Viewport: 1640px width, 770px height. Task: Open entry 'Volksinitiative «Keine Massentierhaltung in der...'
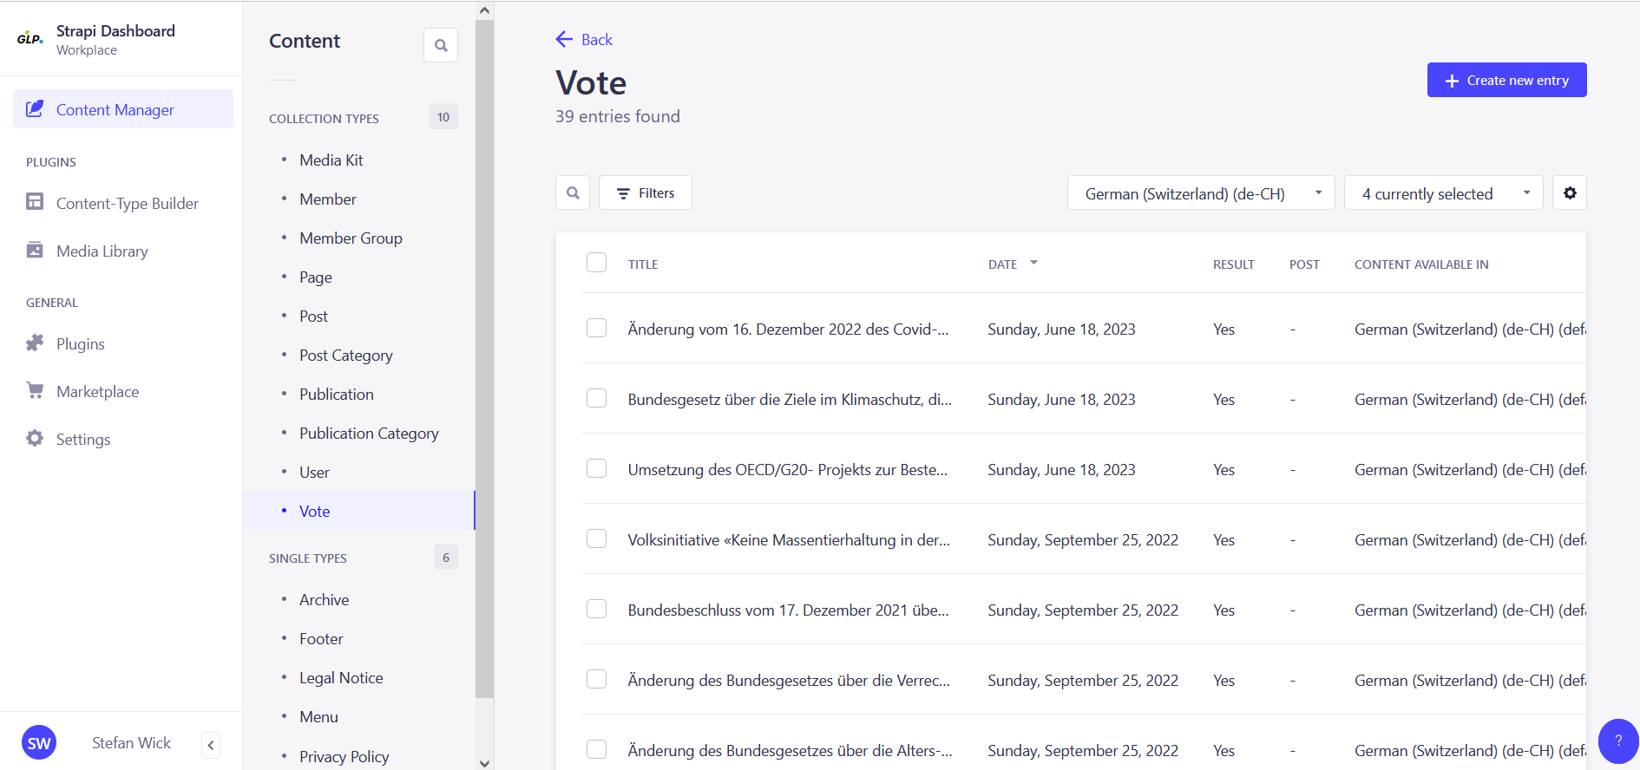(x=789, y=539)
